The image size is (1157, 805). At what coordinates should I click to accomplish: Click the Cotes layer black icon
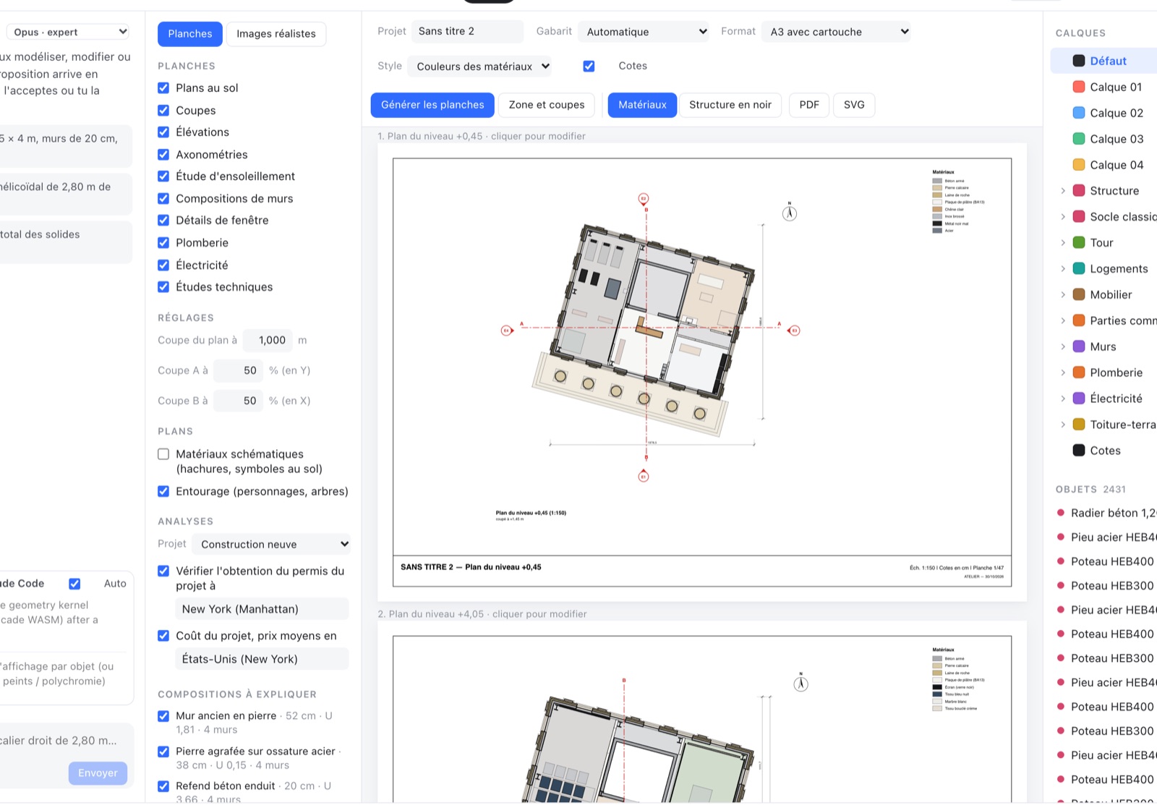coord(1079,451)
